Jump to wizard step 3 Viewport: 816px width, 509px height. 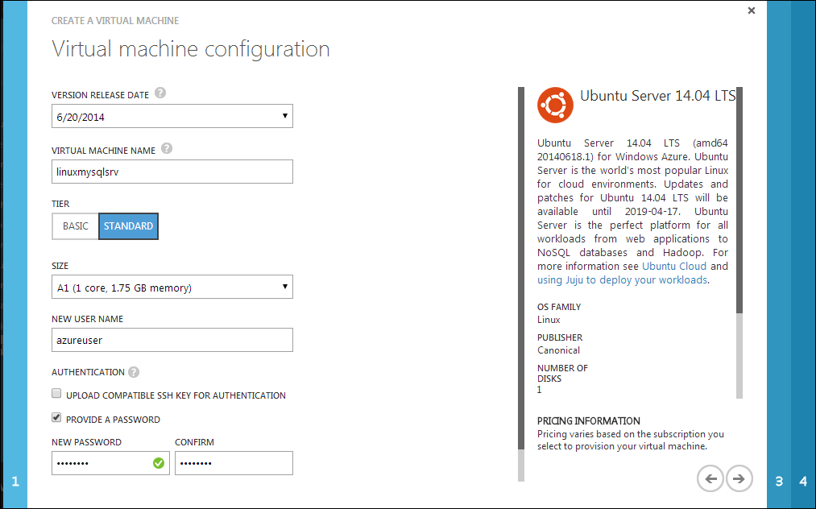pos(779,482)
